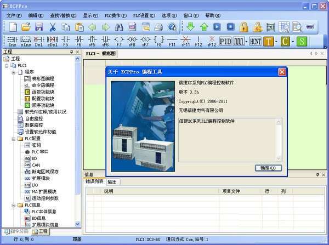The image size is (329, 245).
Task: Click the New file toolbar icon
Action: [13, 27]
